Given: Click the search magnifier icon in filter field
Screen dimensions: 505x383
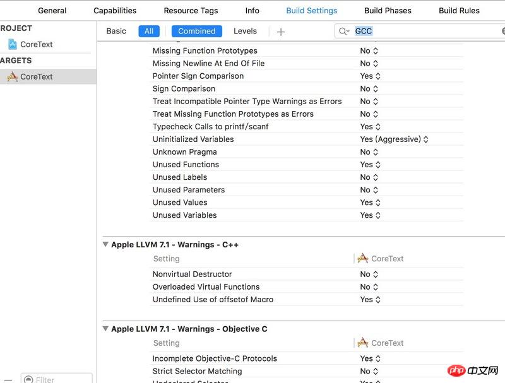Looking at the screenshot, I should tap(343, 31).
